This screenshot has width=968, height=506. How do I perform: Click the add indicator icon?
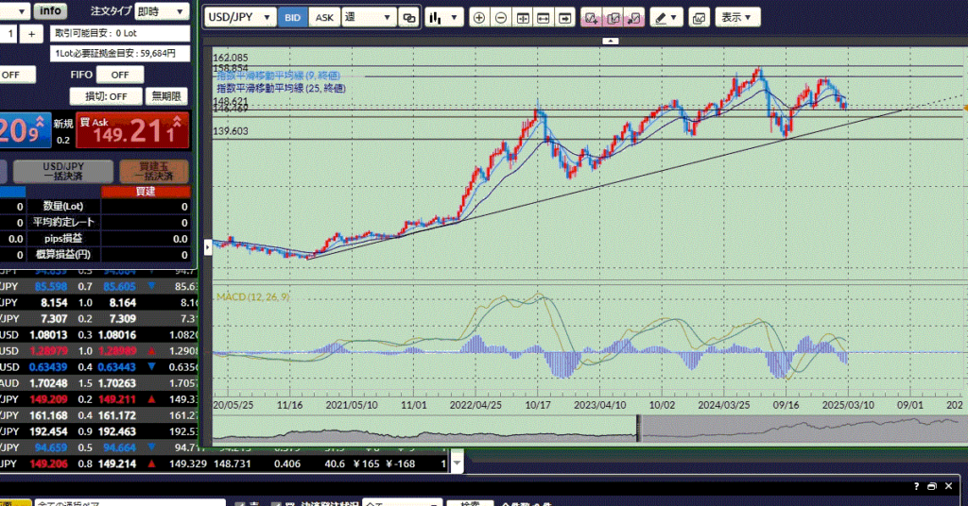(x=591, y=18)
